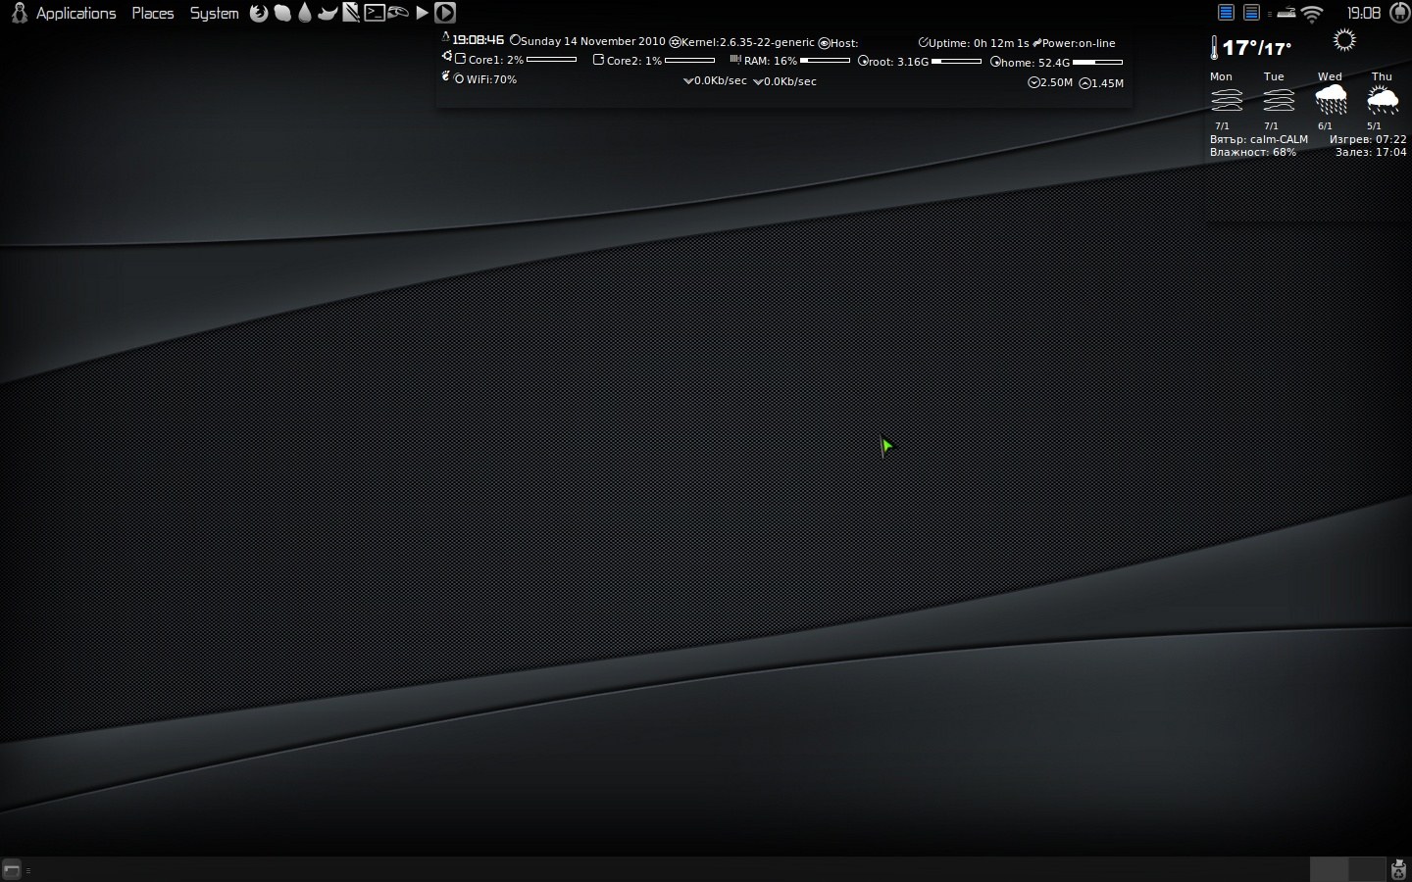The width and height of the screenshot is (1412, 882).
Task: Click the Tue forecast fog icon
Action: coord(1279,100)
